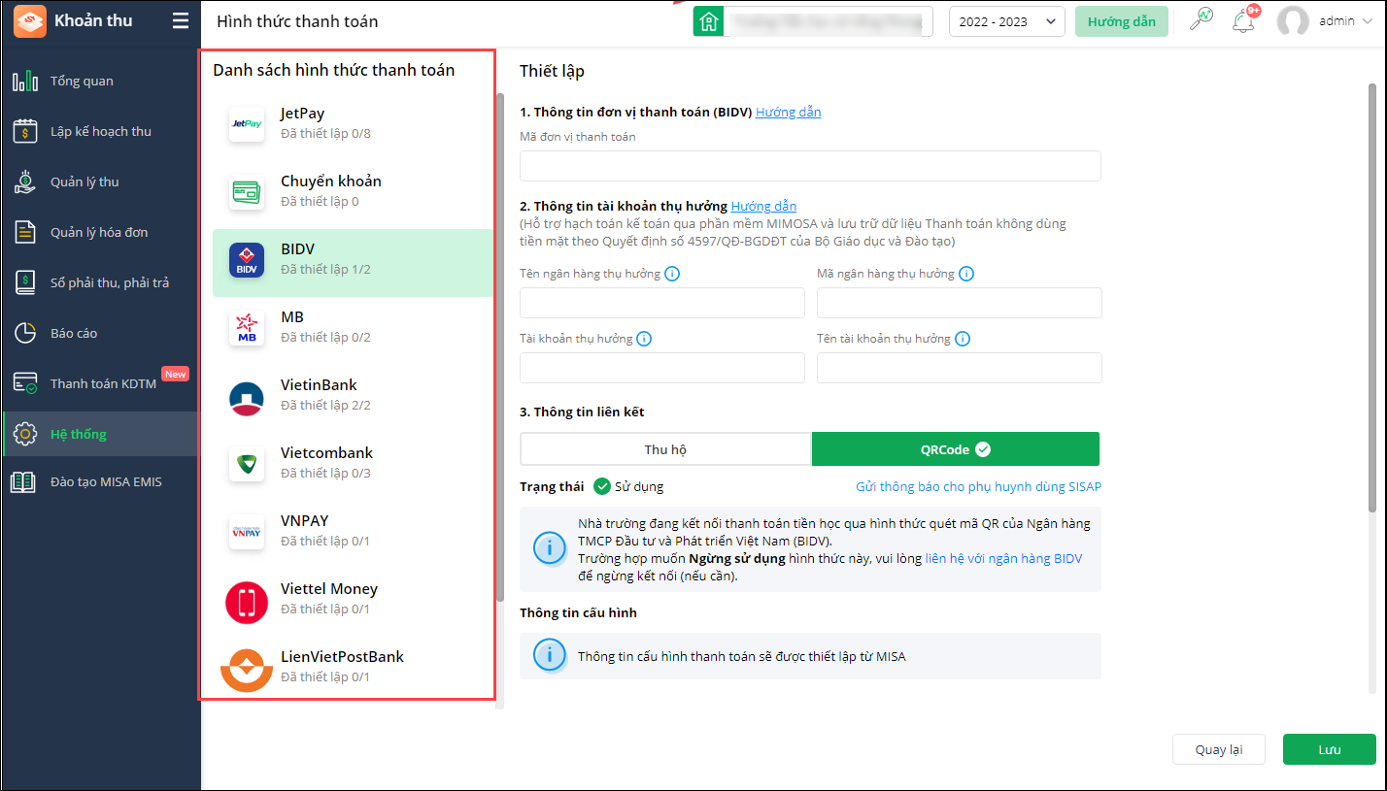Click the Mã đơn vị thanh toán field
Screen dimensions: 1387x791
[811, 166]
